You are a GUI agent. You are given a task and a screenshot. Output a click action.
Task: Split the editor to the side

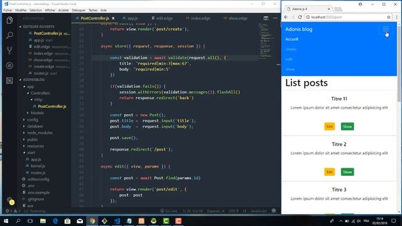pyautogui.click(x=266, y=18)
